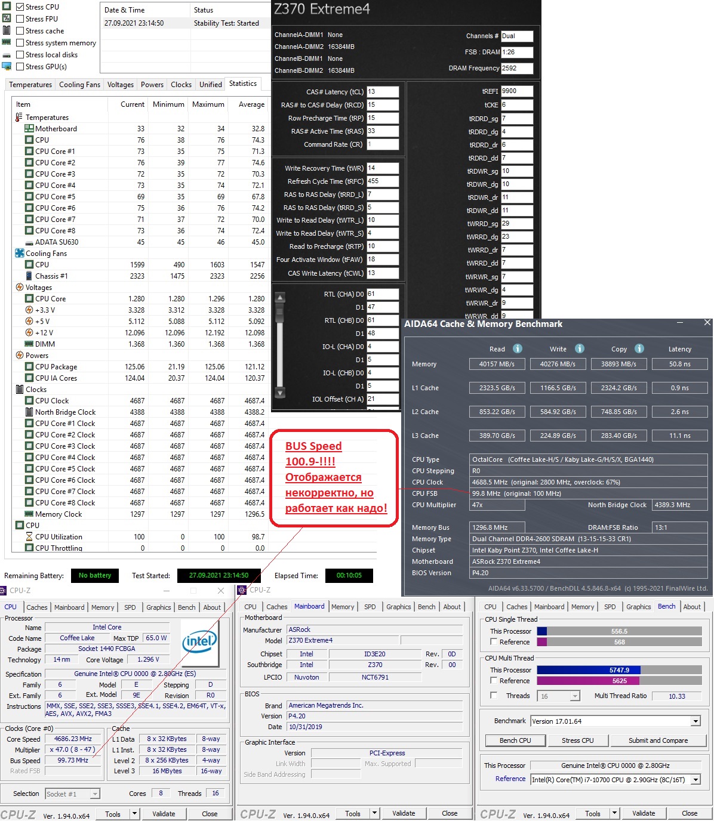Click Close in the middle CPU-Z window
Viewport: 714px width, 821px height.
450,813
